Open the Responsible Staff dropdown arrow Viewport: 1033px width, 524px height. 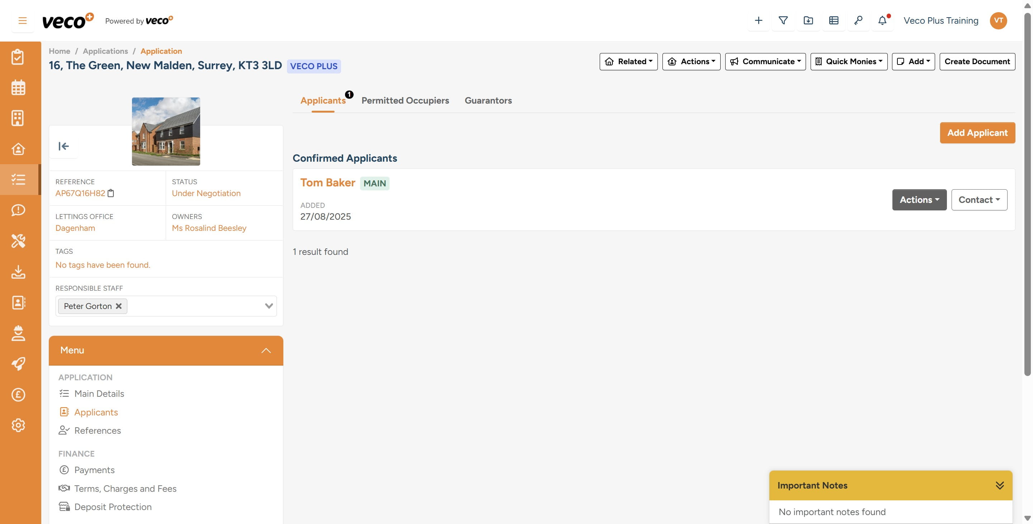click(269, 306)
